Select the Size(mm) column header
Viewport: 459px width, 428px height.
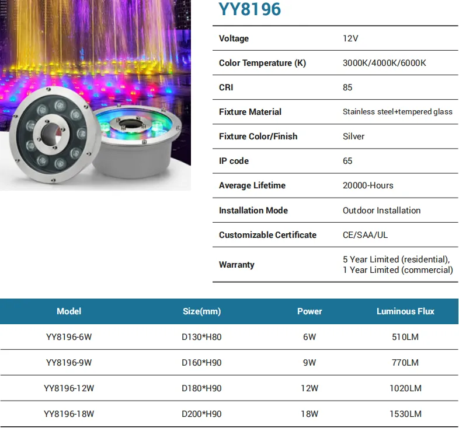click(201, 311)
